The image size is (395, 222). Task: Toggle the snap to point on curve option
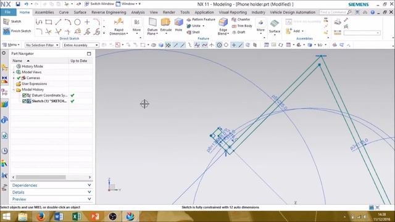pyautogui.click(x=241, y=45)
